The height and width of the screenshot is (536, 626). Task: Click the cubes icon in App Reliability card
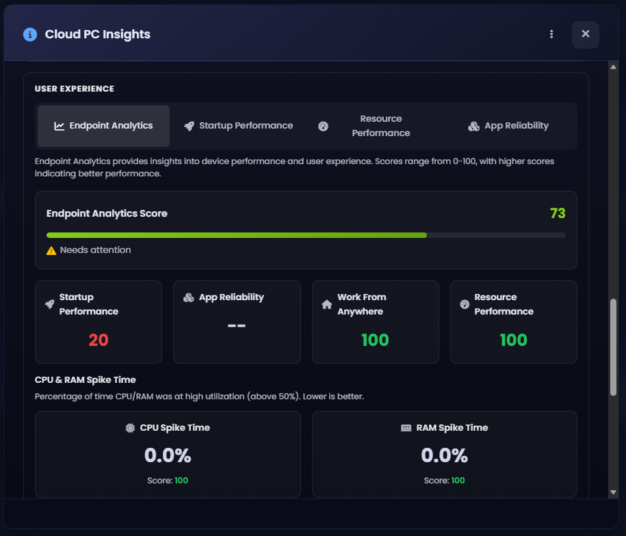tap(188, 297)
